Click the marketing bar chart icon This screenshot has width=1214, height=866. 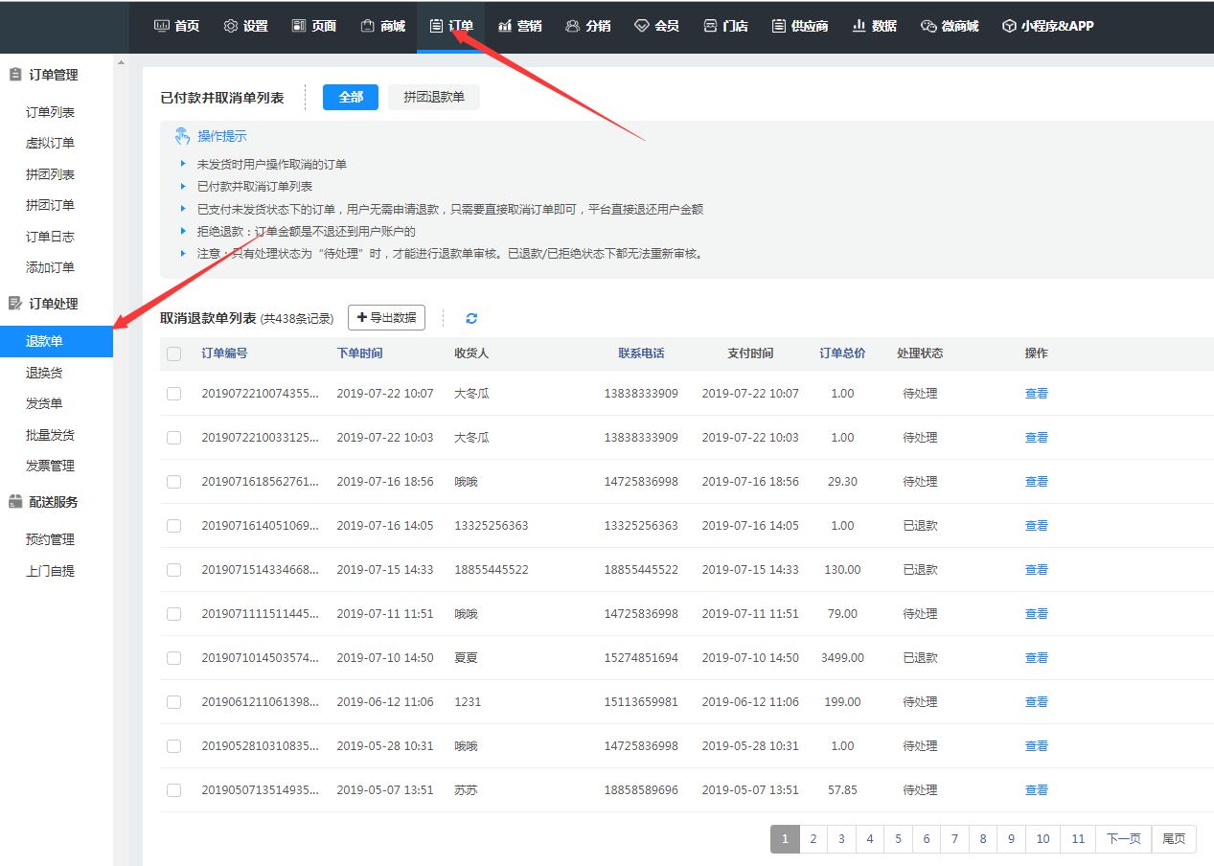tap(505, 26)
